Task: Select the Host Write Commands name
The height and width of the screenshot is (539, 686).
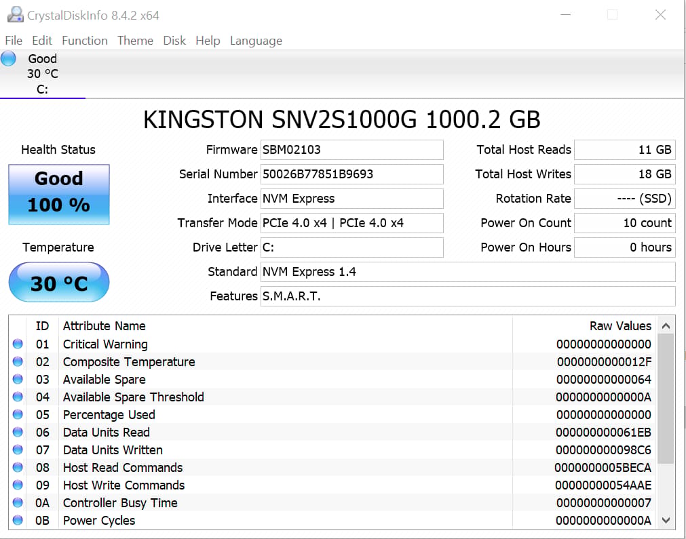Action: point(123,485)
